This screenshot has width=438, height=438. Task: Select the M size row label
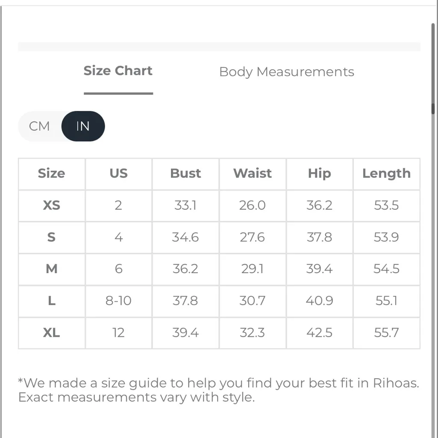51,269
